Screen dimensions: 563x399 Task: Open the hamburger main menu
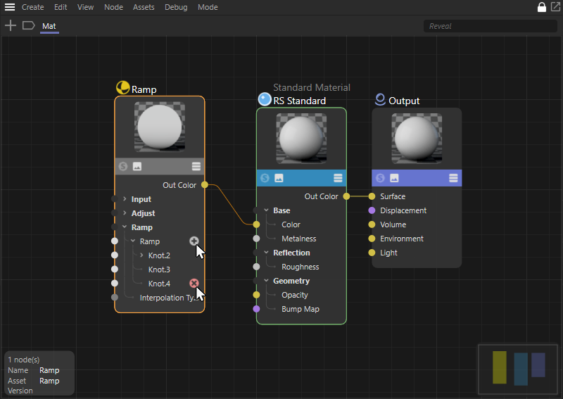click(x=10, y=7)
